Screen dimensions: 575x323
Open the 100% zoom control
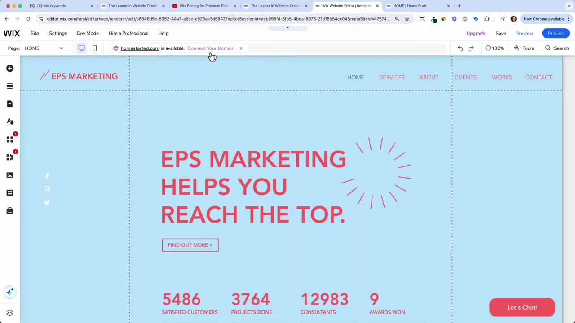click(495, 48)
